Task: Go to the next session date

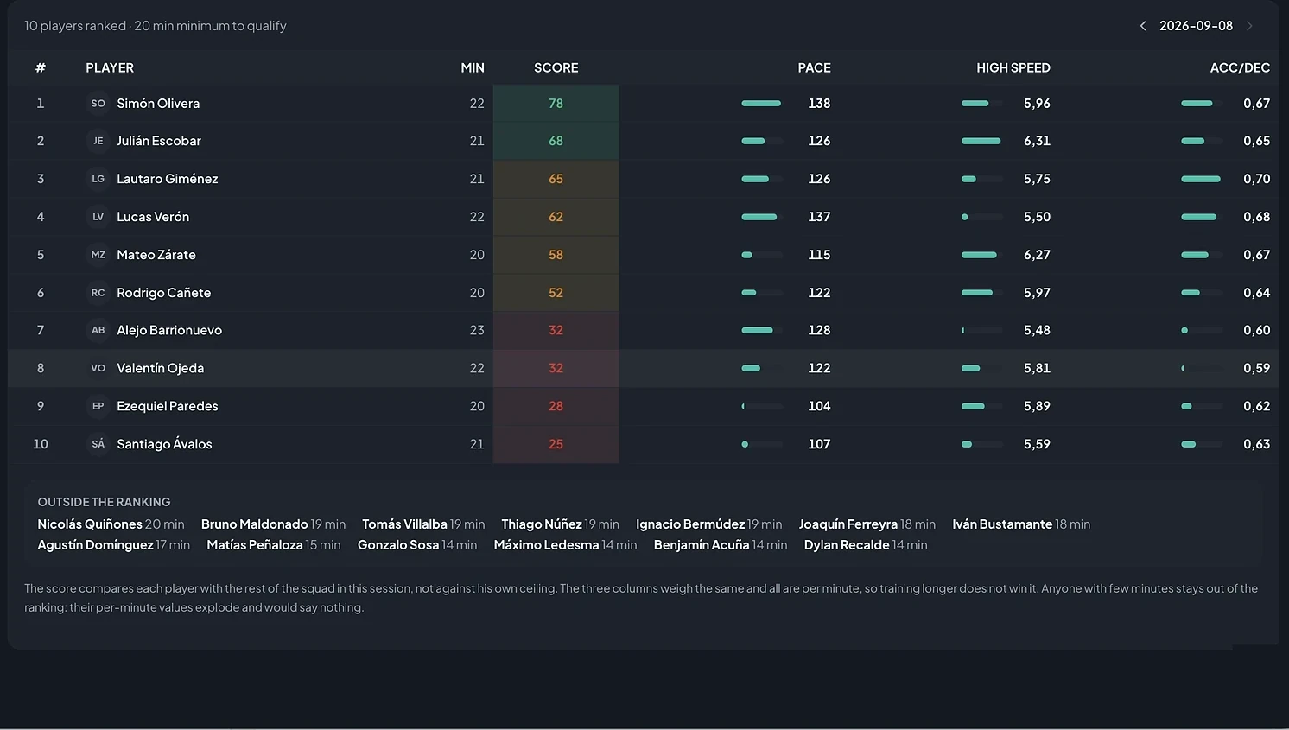Action: tap(1249, 26)
